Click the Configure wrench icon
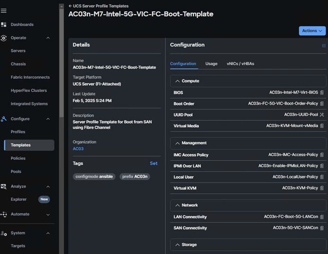Viewport: 328px width, 254px height. click(4, 119)
